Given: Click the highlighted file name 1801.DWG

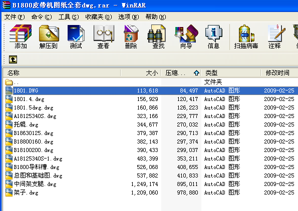Looking at the screenshot, I should click(26, 90).
